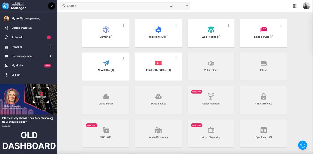Image resolution: width=313 pixels, height=154 pixels.
Task: Open the Domain product globe icon
Action: (106, 29)
